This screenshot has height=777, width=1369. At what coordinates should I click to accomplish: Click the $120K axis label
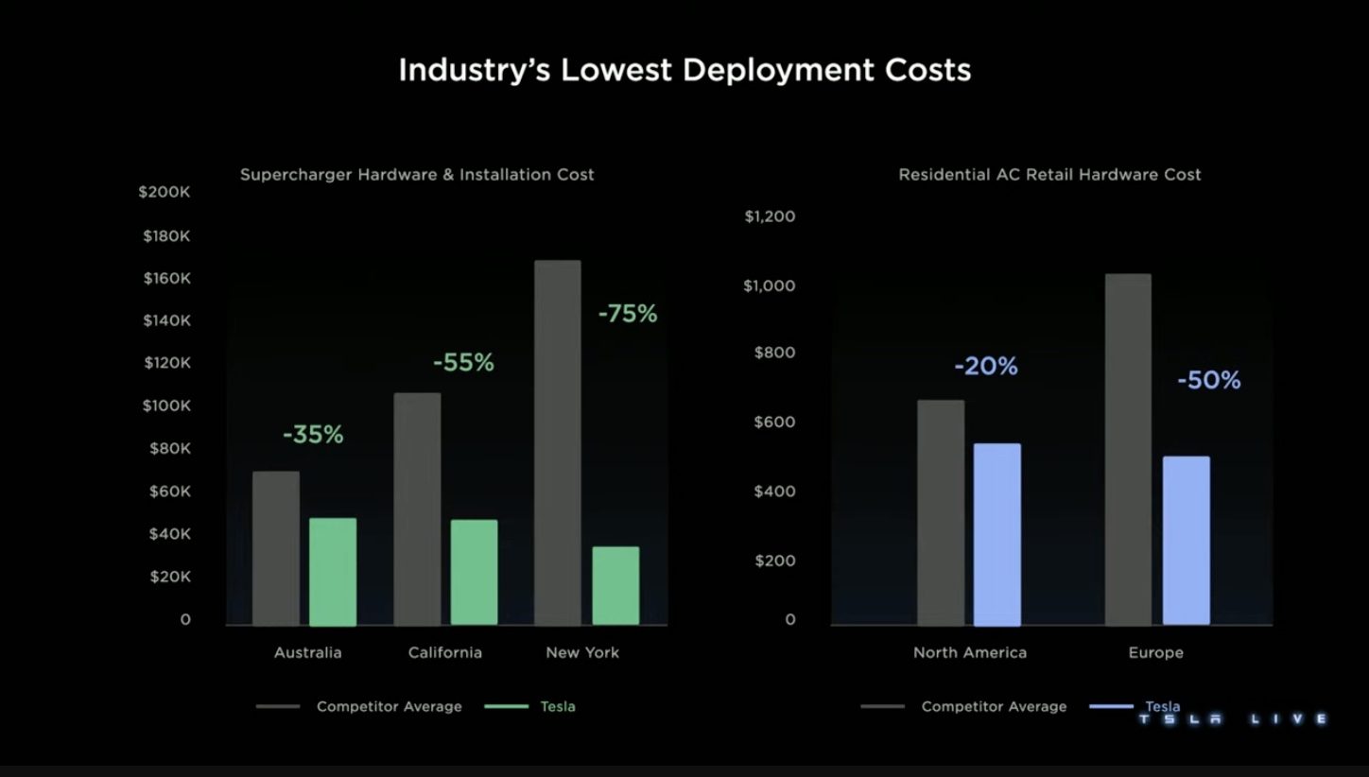tap(166, 363)
